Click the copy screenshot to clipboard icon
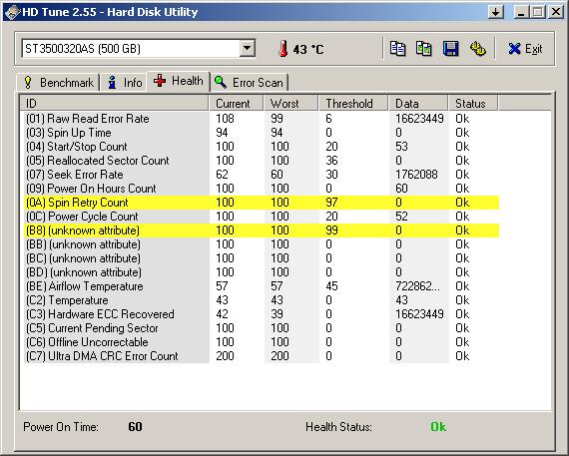The height and width of the screenshot is (456, 569). pyautogui.click(x=423, y=49)
